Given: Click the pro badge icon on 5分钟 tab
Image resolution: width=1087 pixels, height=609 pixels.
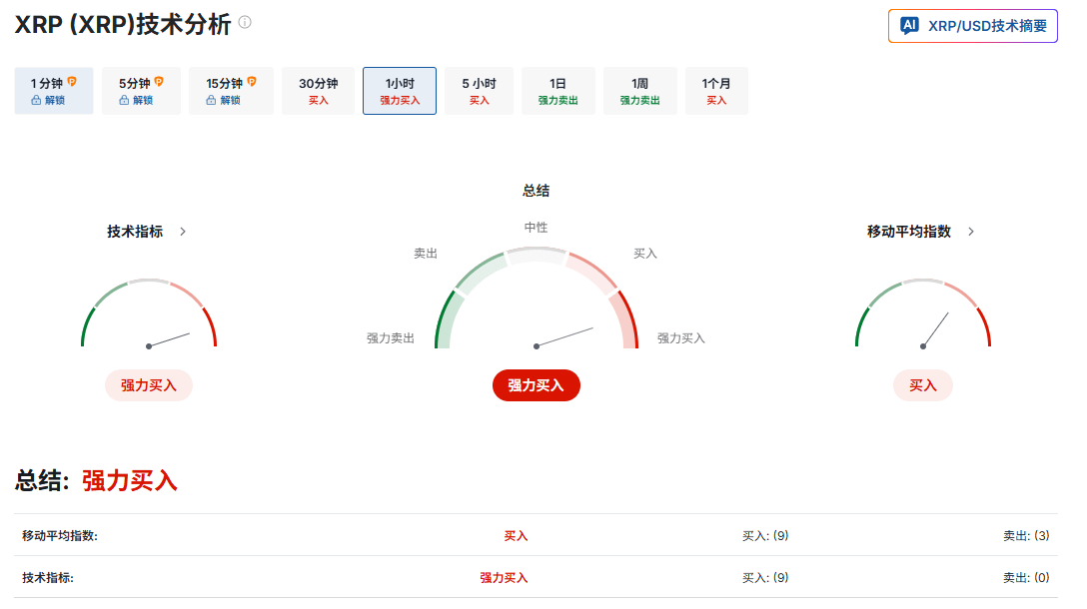Looking at the screenshot, I should click(x=160, y=82).
